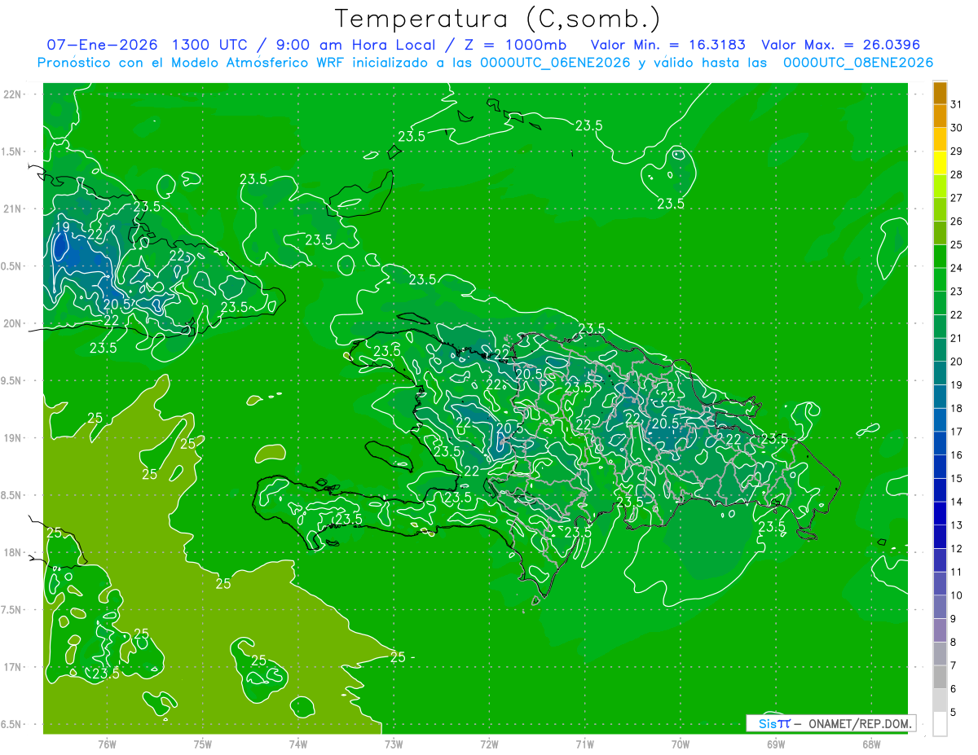Click the '70W' longitude axis label
978x755 pixels.
point(681,744)
